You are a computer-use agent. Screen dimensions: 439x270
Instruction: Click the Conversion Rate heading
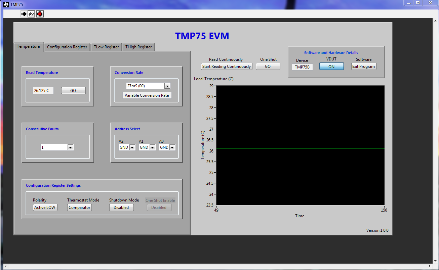[129, 73]
